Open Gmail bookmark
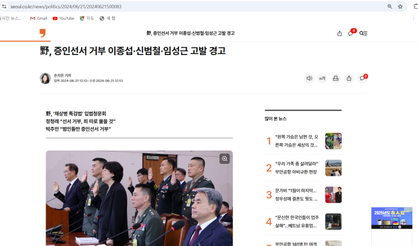This screenshot has height=246, width=418. (x=39, y=19)
